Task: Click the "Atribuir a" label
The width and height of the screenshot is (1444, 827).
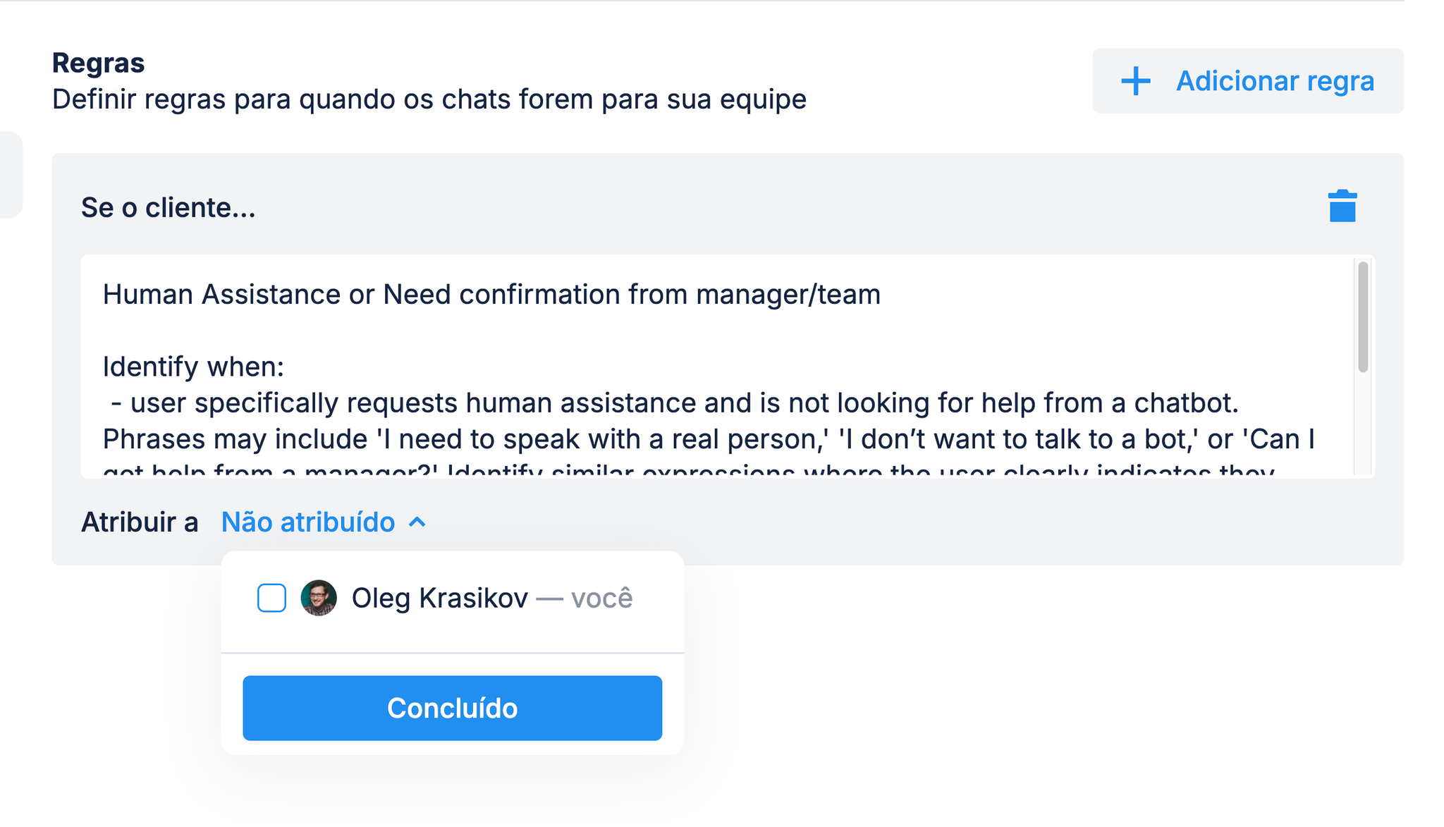Action: [x=140, y=522]
